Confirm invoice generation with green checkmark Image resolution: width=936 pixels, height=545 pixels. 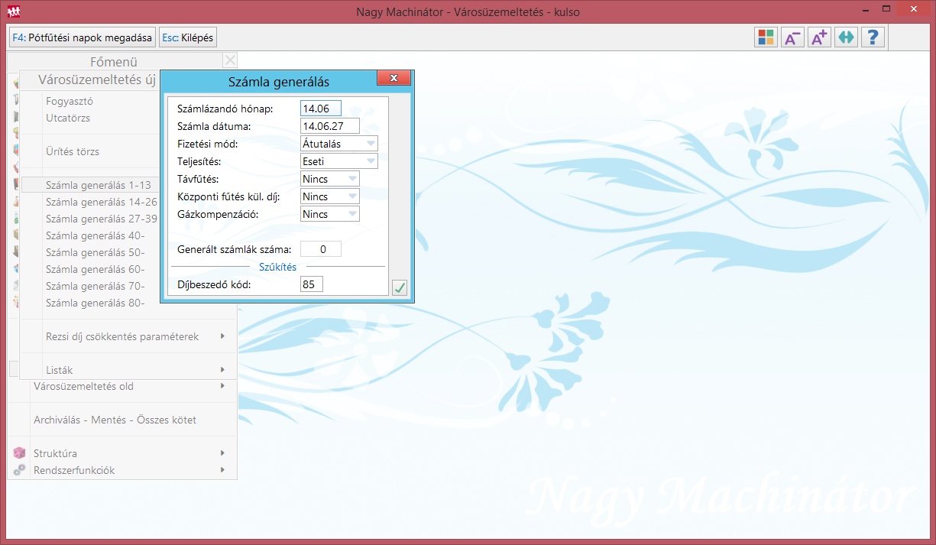(400, 287)
